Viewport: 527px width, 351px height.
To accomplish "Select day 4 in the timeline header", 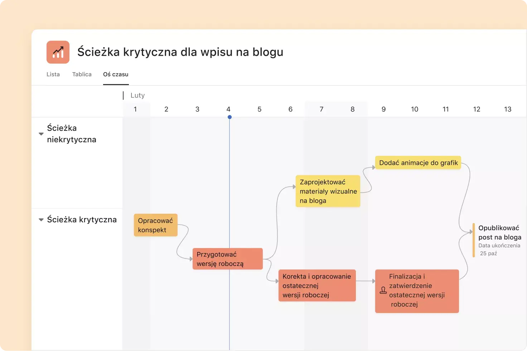I will point(228,109).
